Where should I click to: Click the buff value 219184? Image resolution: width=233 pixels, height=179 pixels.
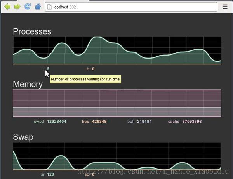coord(144,122)
